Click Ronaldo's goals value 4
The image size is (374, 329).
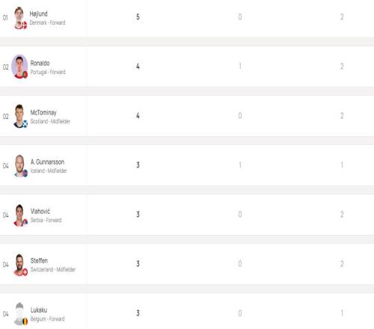(x=138, y=67)
